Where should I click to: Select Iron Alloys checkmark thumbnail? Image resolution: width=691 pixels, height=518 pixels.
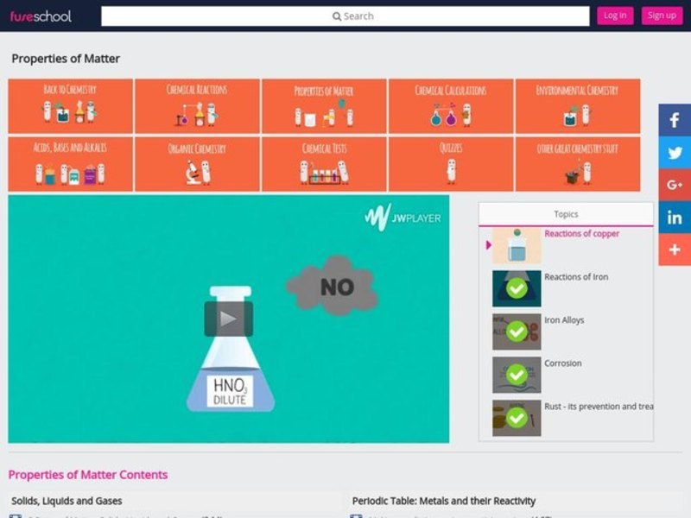pos(517,332)
